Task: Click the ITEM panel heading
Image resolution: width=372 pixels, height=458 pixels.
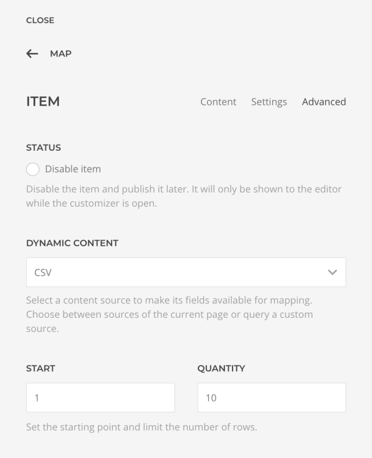Action: tap(43, 102)
